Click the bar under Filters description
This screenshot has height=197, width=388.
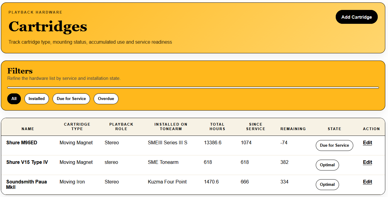click(x=193, y=88)
